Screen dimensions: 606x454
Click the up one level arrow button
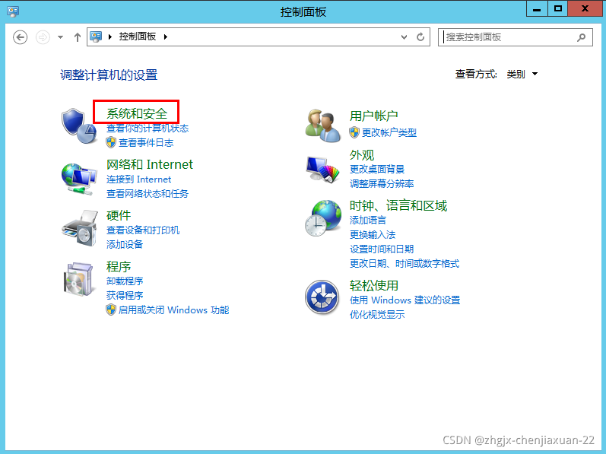click(x=78, y=37)
